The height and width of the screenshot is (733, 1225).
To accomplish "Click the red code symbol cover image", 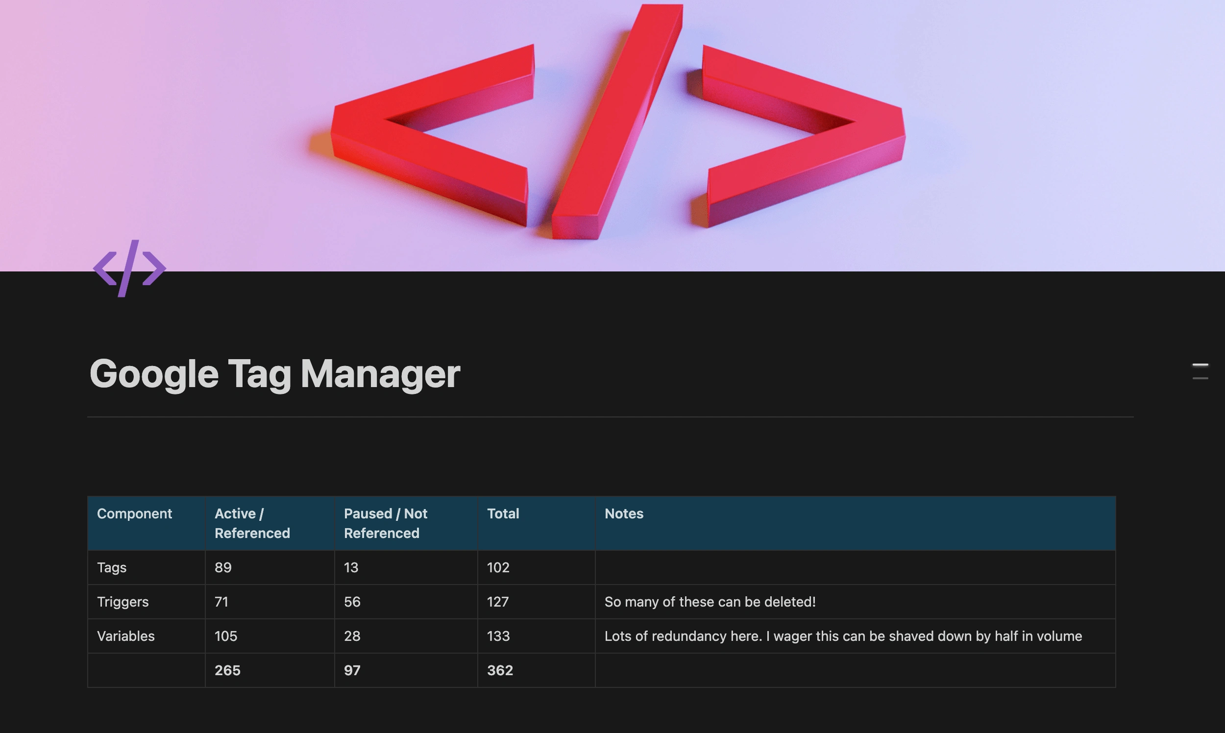I will 612,135.
